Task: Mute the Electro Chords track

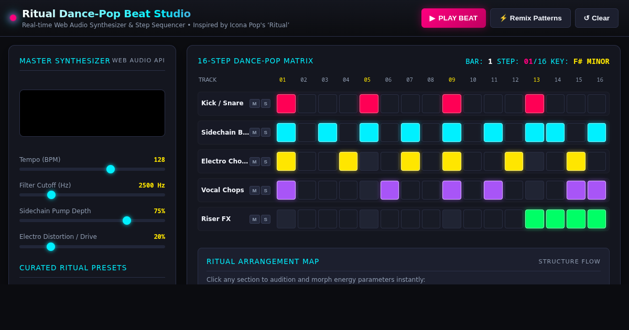Action: pos(254,161)
